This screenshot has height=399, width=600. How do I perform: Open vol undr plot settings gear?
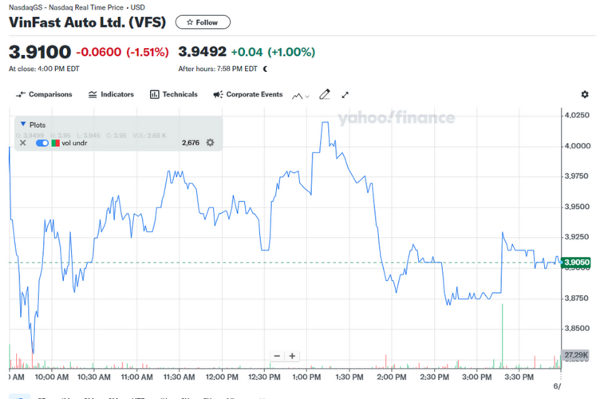click(x=210, y=143)
